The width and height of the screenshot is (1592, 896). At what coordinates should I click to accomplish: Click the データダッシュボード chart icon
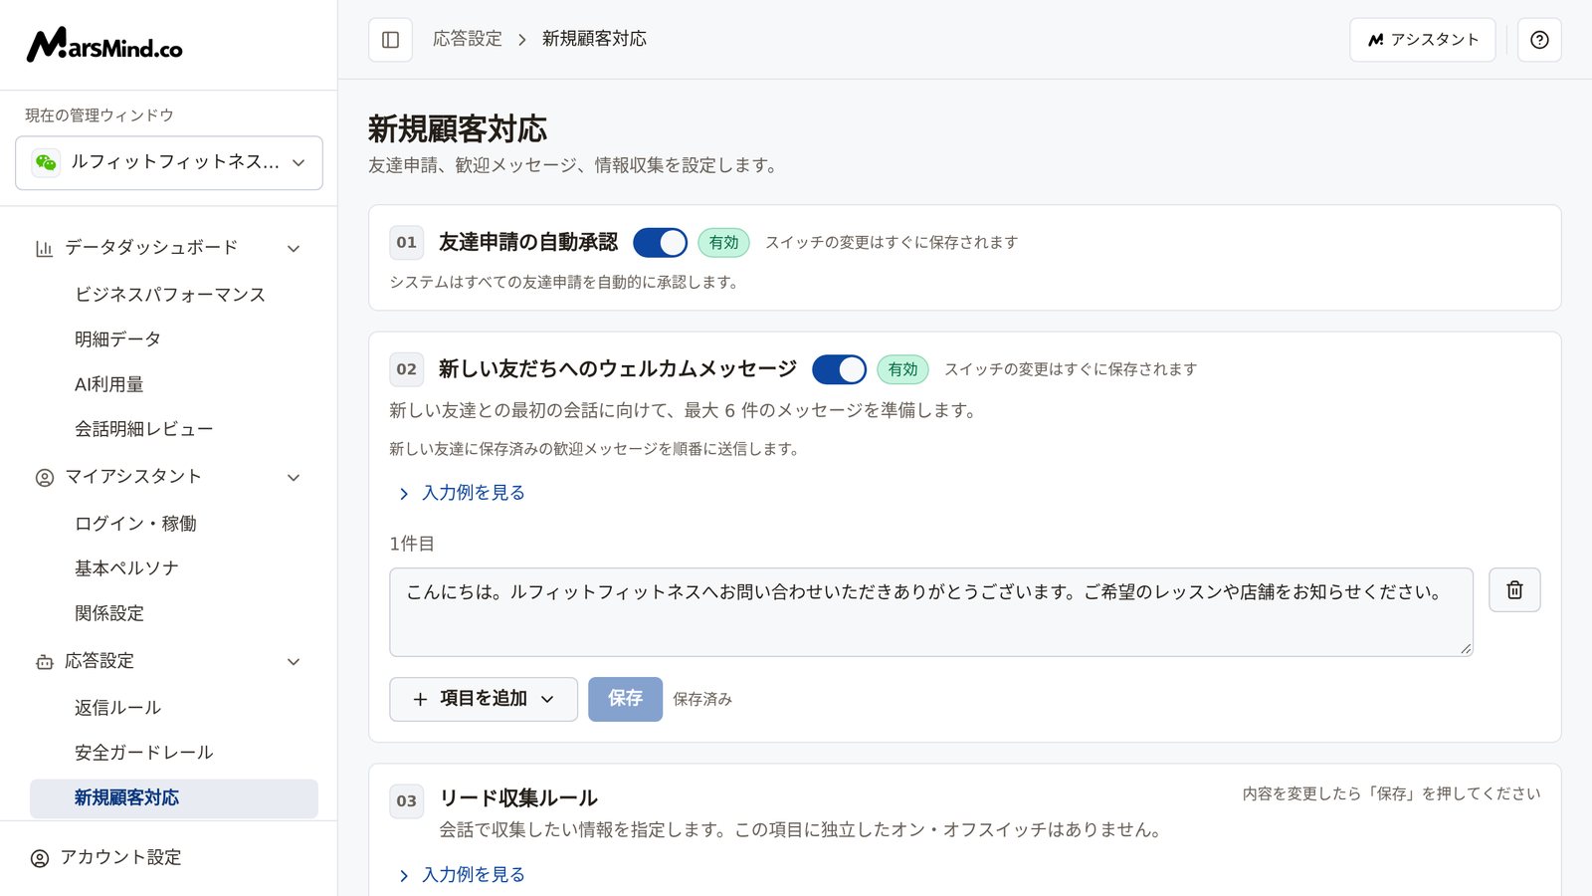pos(44,248)
